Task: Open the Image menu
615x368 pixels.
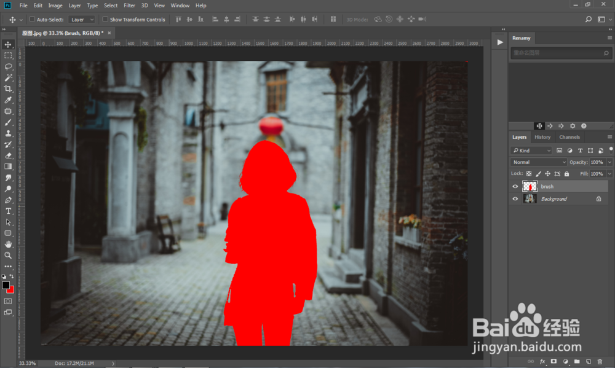Action: point(55,6)
